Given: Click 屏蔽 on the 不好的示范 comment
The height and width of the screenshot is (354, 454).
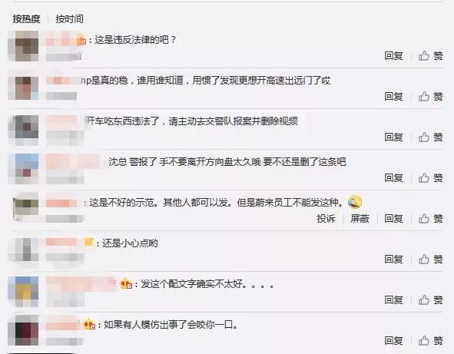Looking at the screenshot, I should pyautogui.click(x=360, y=219).
